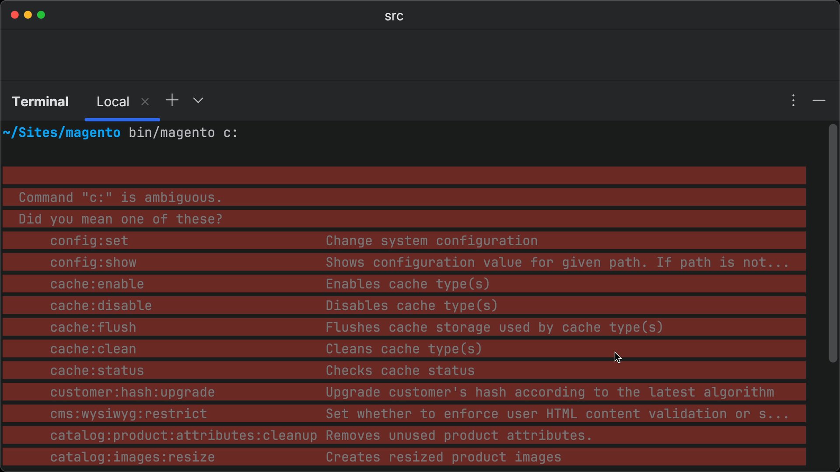Click the config:show command text
Viewport: 840px width, 472px height.
point(93,262)
